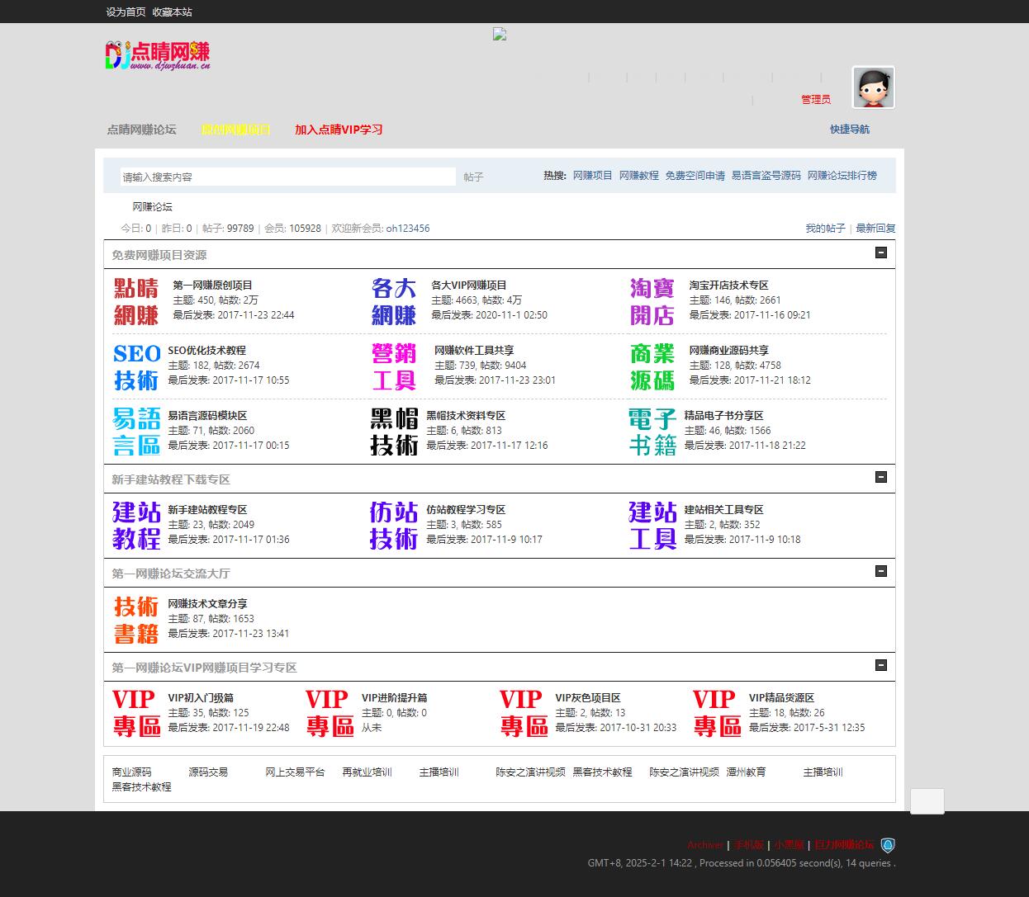Open the 快捷导航 quick navigation menu
The image size is (1029, 897).
[x=849, y=130]
